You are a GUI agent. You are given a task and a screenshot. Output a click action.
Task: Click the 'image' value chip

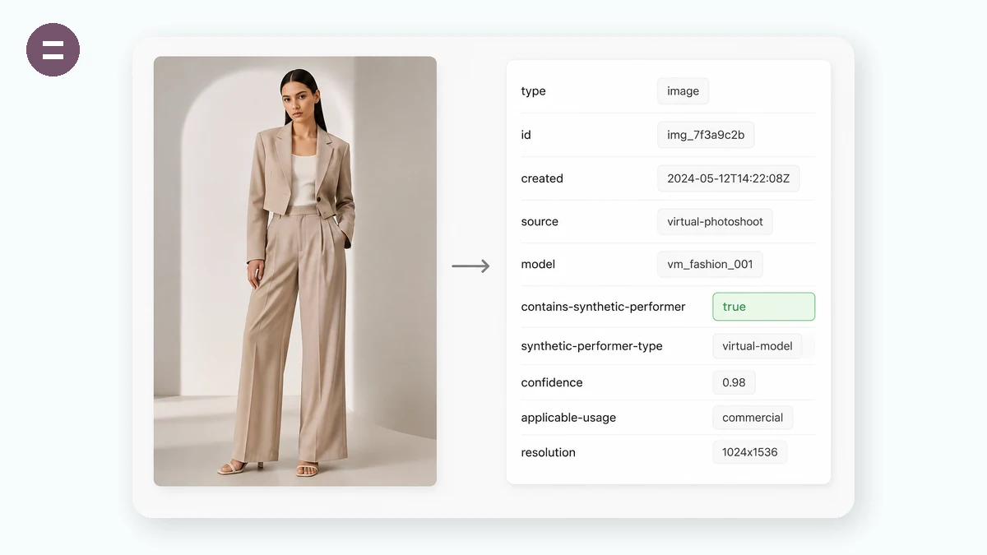click(683, 91)
